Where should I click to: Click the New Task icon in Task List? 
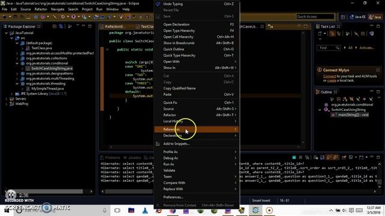coord(319,34)
